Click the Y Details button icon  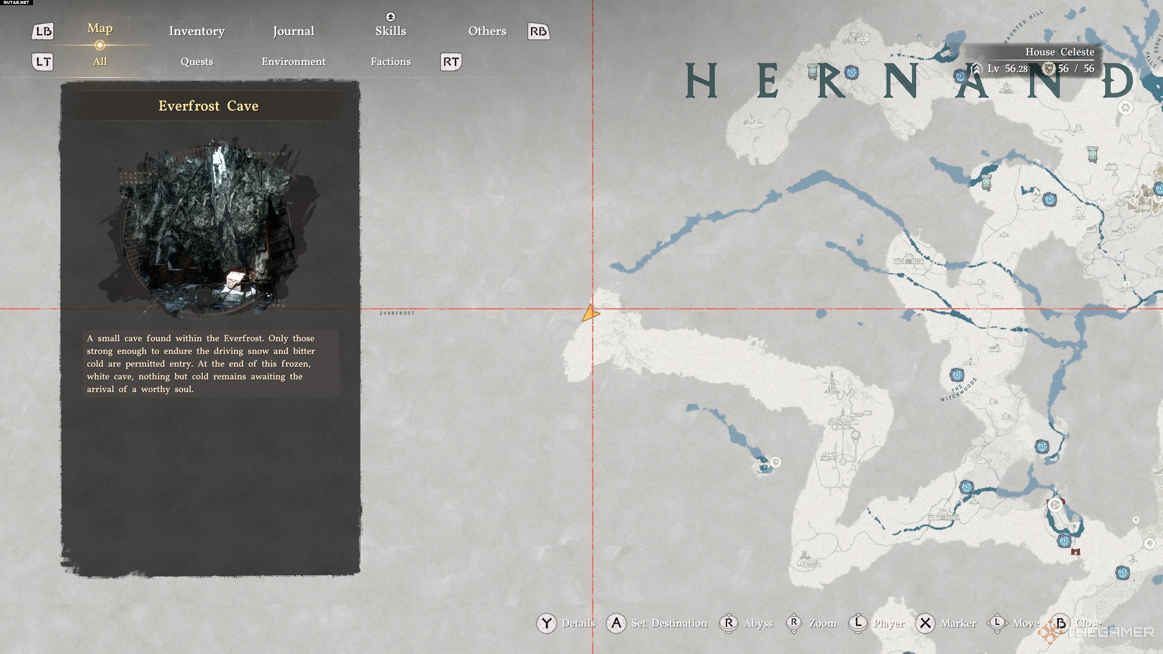(546, 623)
